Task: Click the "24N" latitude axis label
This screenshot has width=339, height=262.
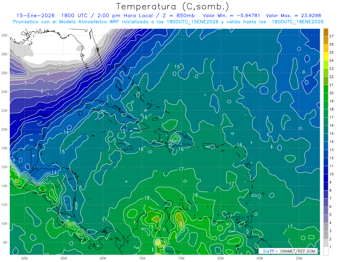Action: click(5, 92)
